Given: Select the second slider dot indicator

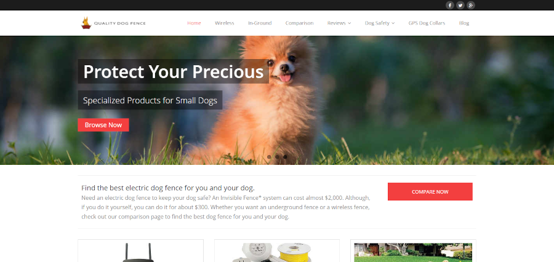Looking at the screenshot, I should click(x=277, y=157).
